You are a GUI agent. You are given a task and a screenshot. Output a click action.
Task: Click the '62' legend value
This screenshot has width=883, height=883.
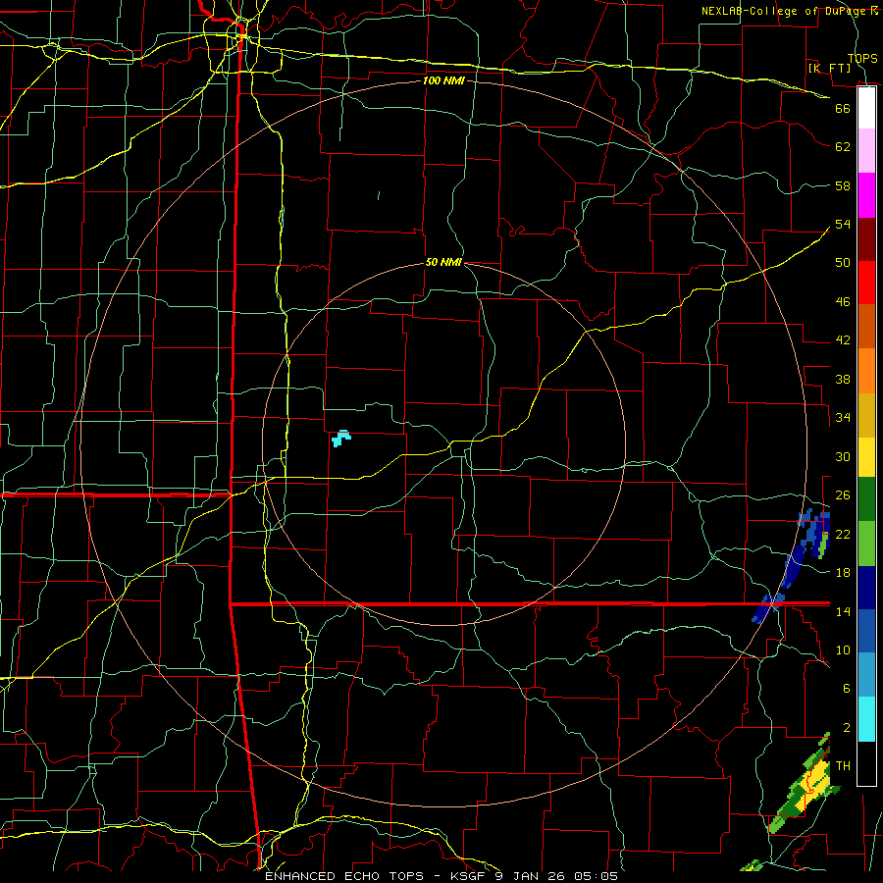pos(843,146)
